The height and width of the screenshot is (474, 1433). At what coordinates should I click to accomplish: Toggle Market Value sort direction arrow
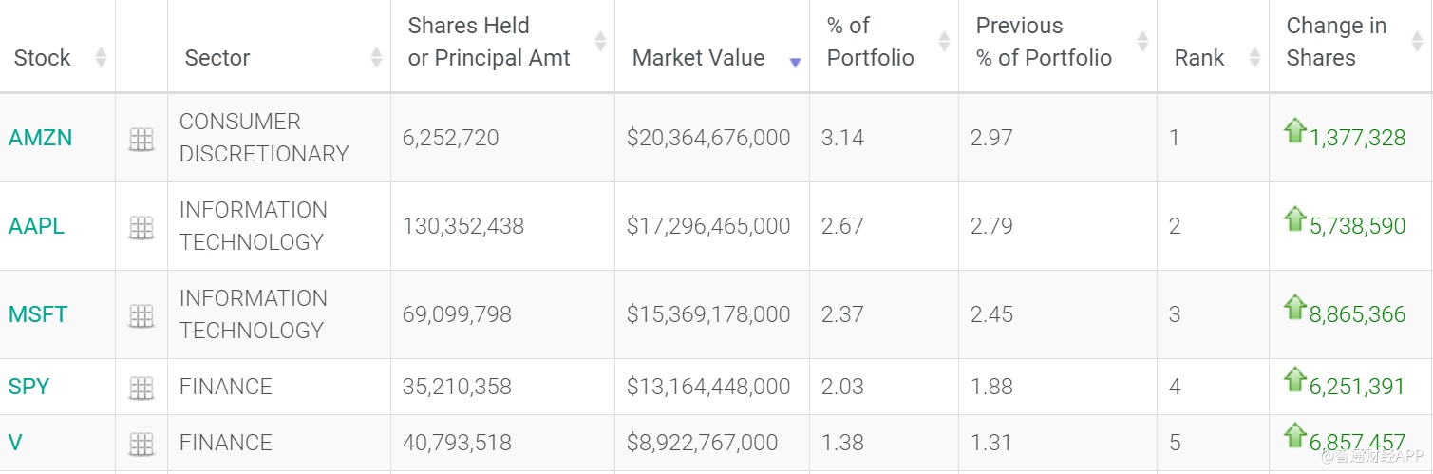point(795,61)
